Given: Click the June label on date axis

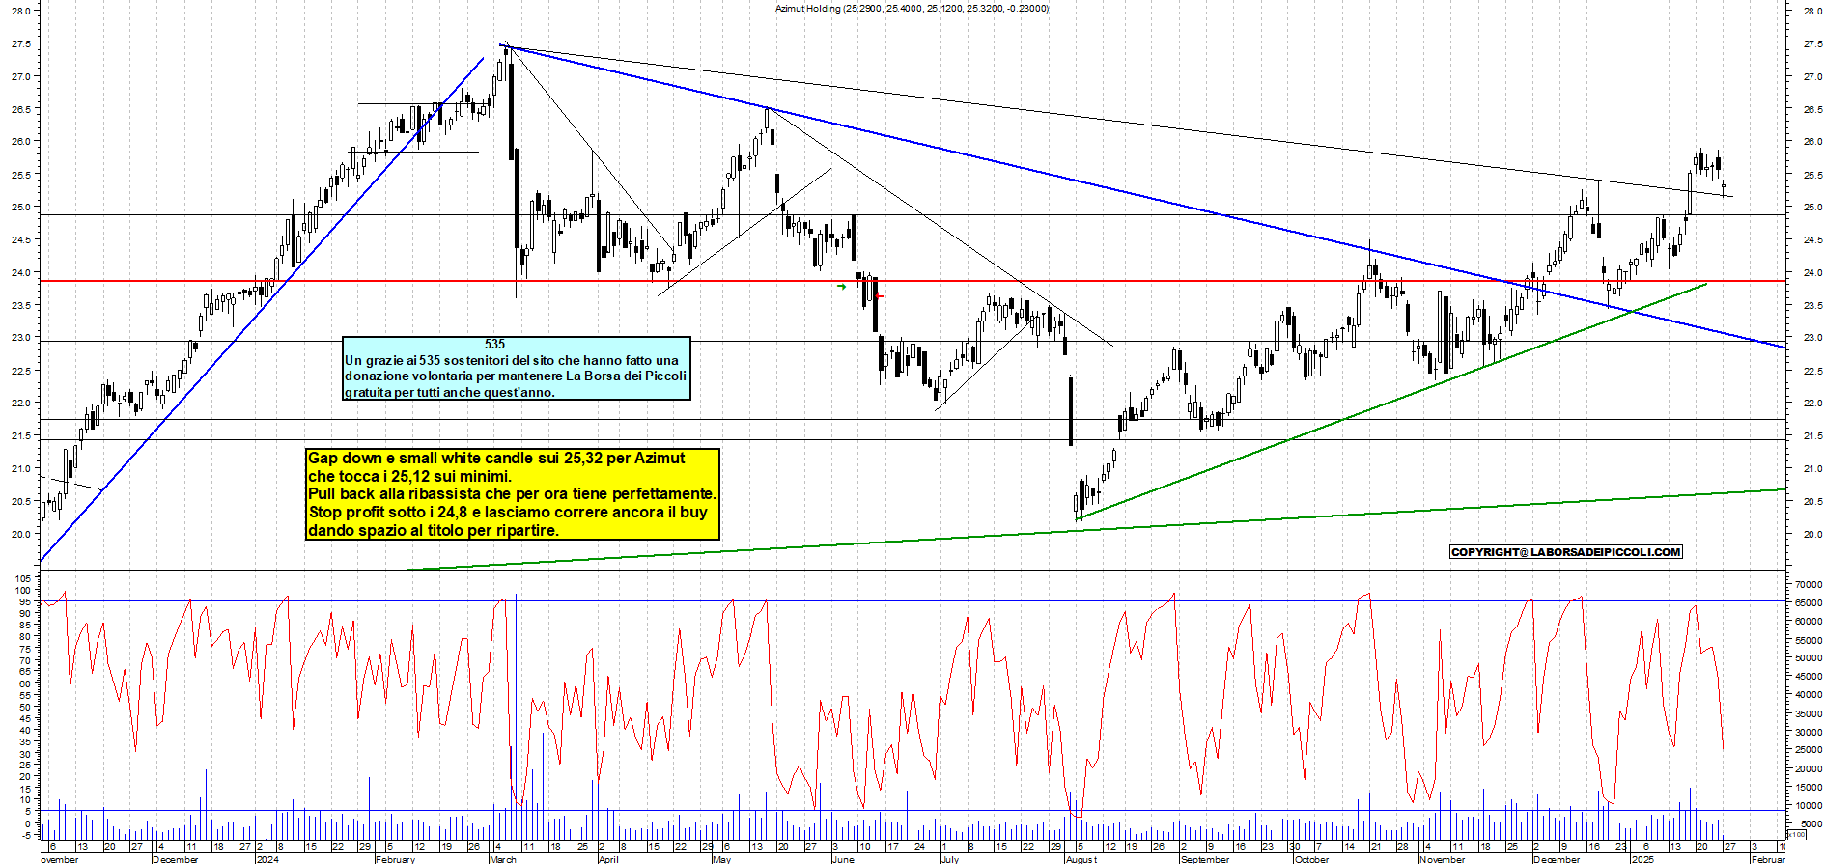Looking at the screenshot, I should pos(843,859).
